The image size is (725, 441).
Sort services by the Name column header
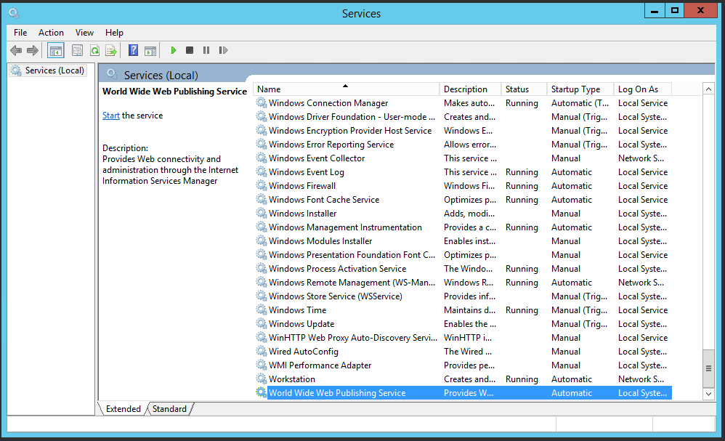pos(346,89)
